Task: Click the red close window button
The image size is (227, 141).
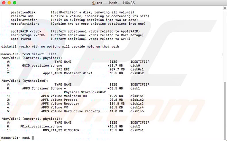Action: pyautogui.click(x=4, y=3)
